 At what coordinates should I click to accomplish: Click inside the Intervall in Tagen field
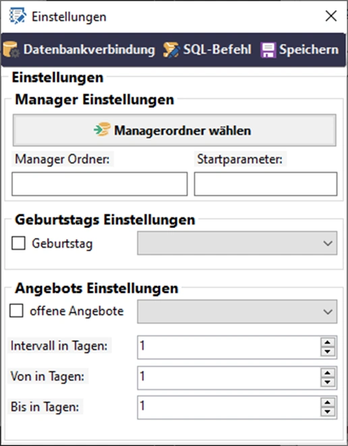point(229,347)
